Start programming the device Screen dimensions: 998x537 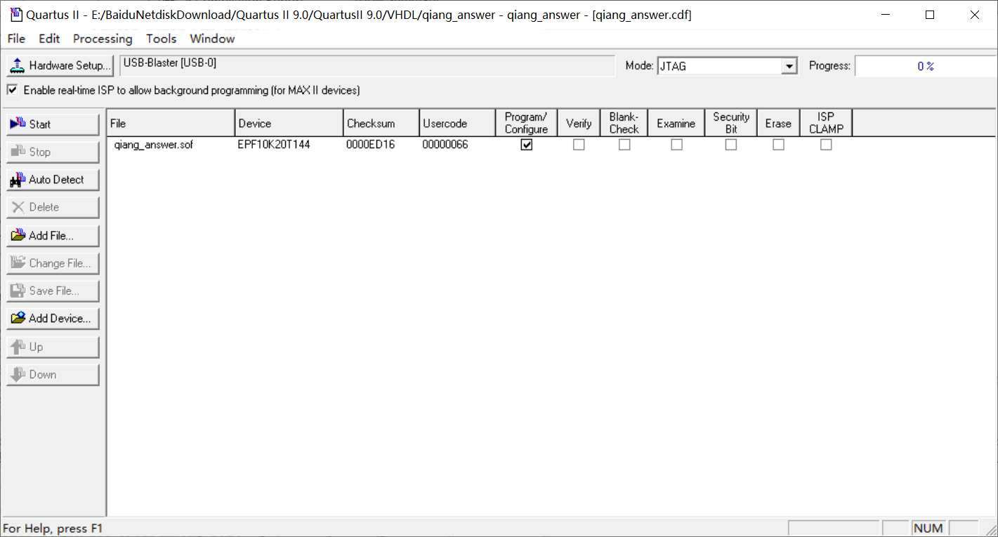[53, 124]
